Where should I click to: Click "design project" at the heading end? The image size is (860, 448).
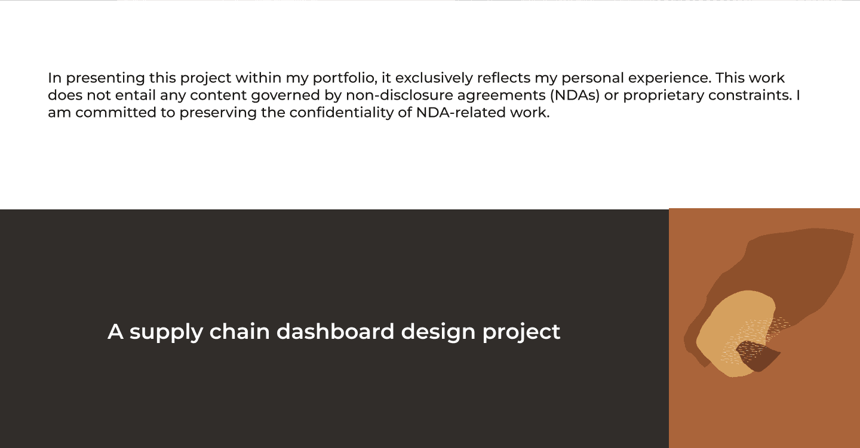(481, 332)
